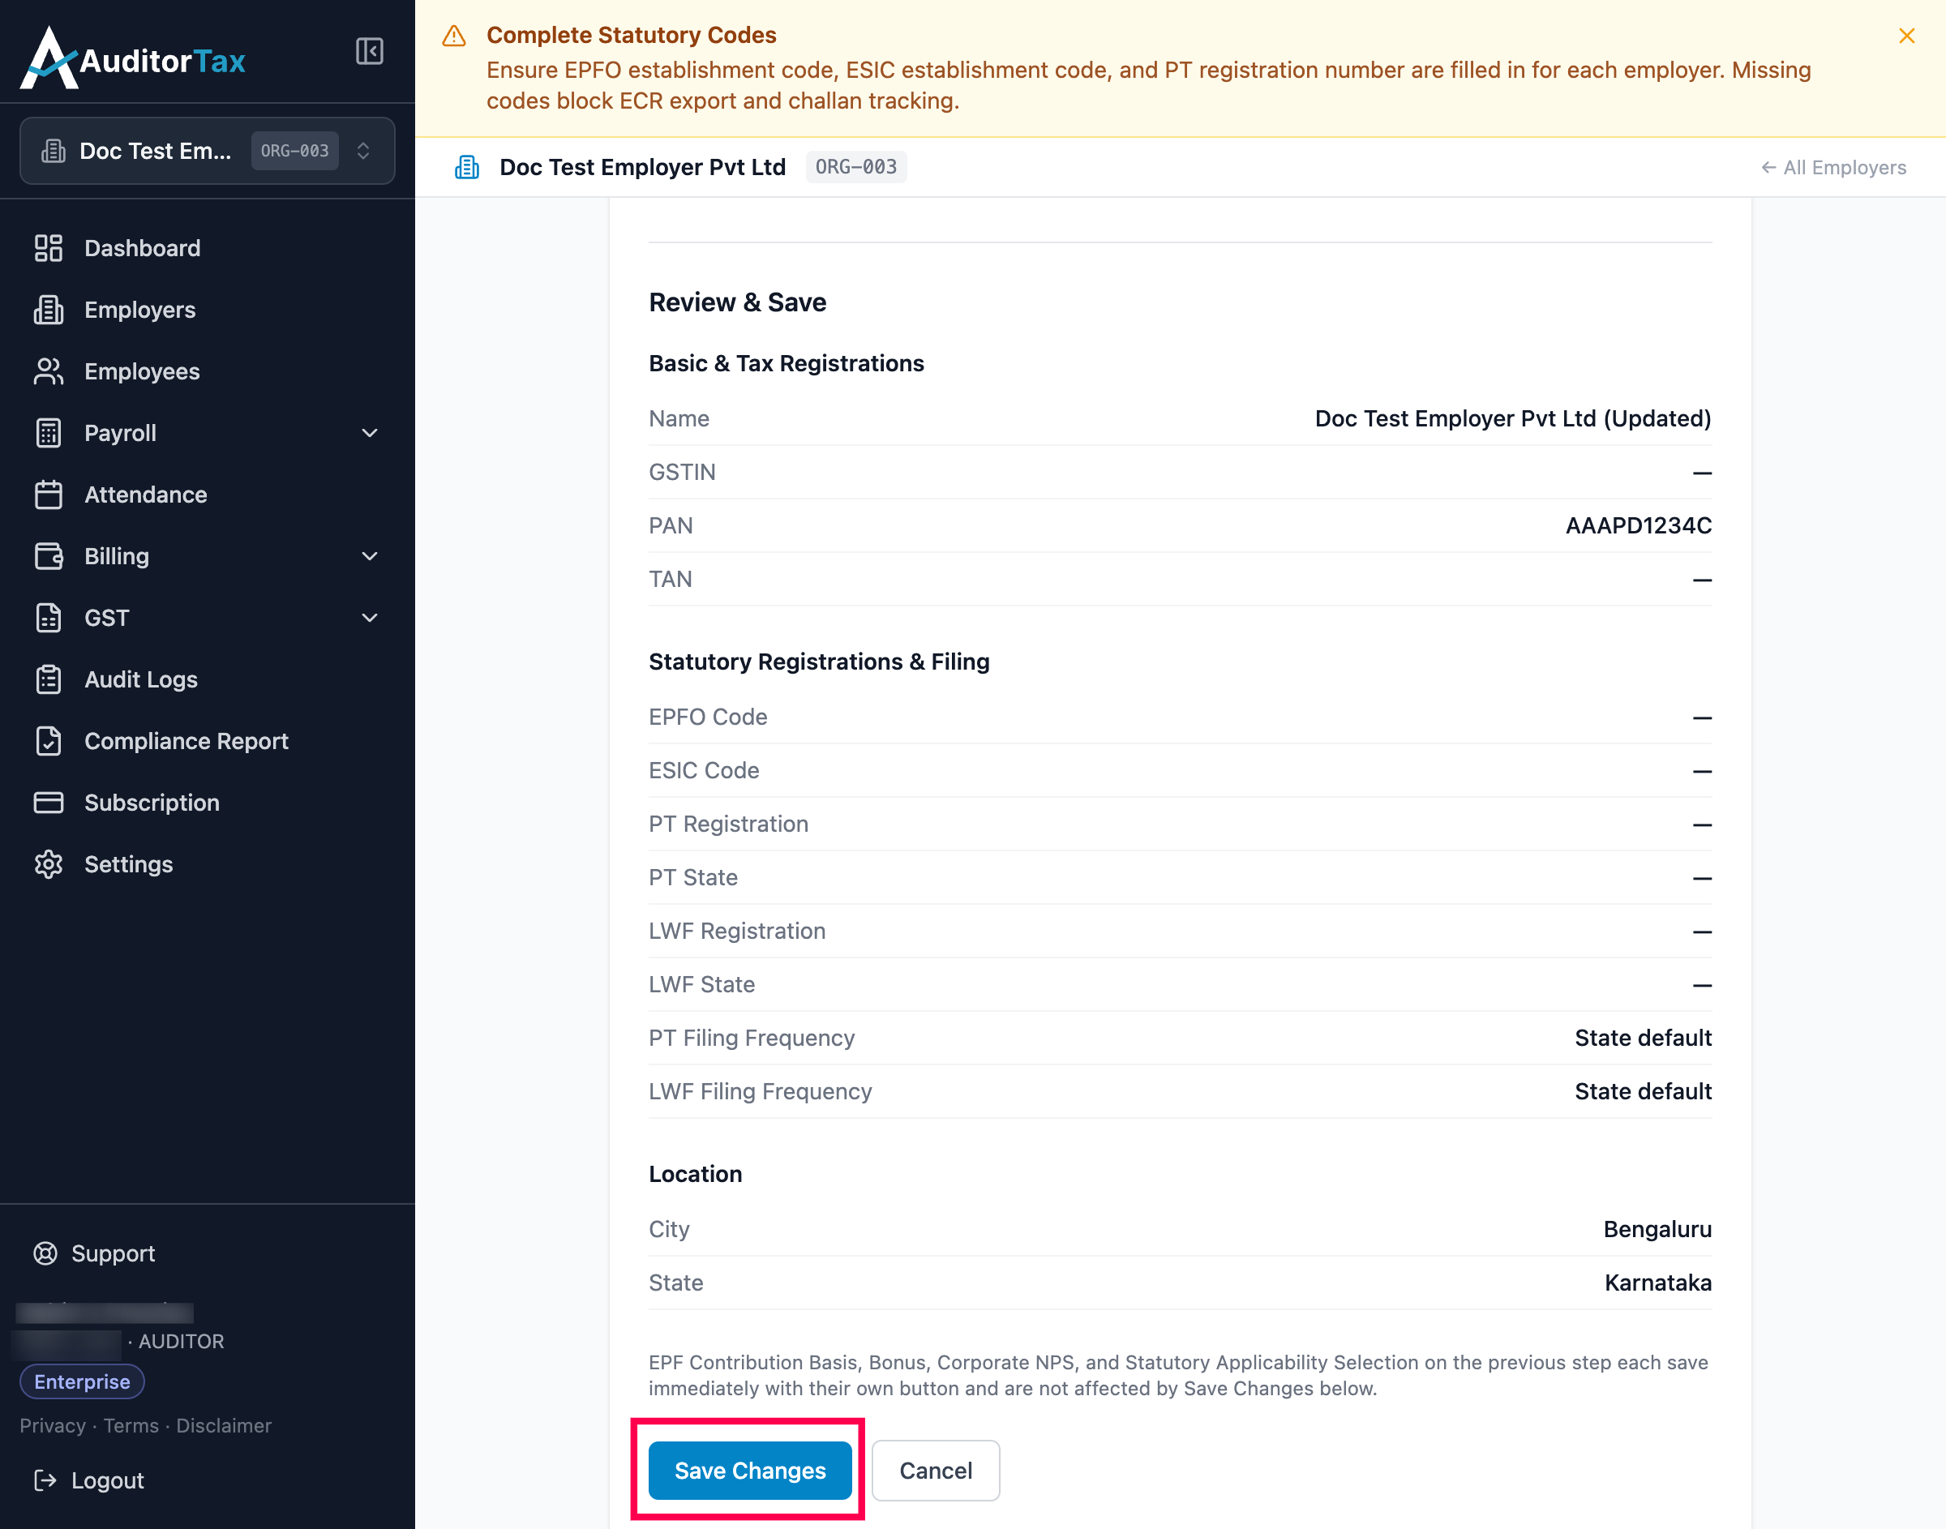Click the Dashboard grid icon
The image size is (1946, 1529).
[x=49, y=248]
